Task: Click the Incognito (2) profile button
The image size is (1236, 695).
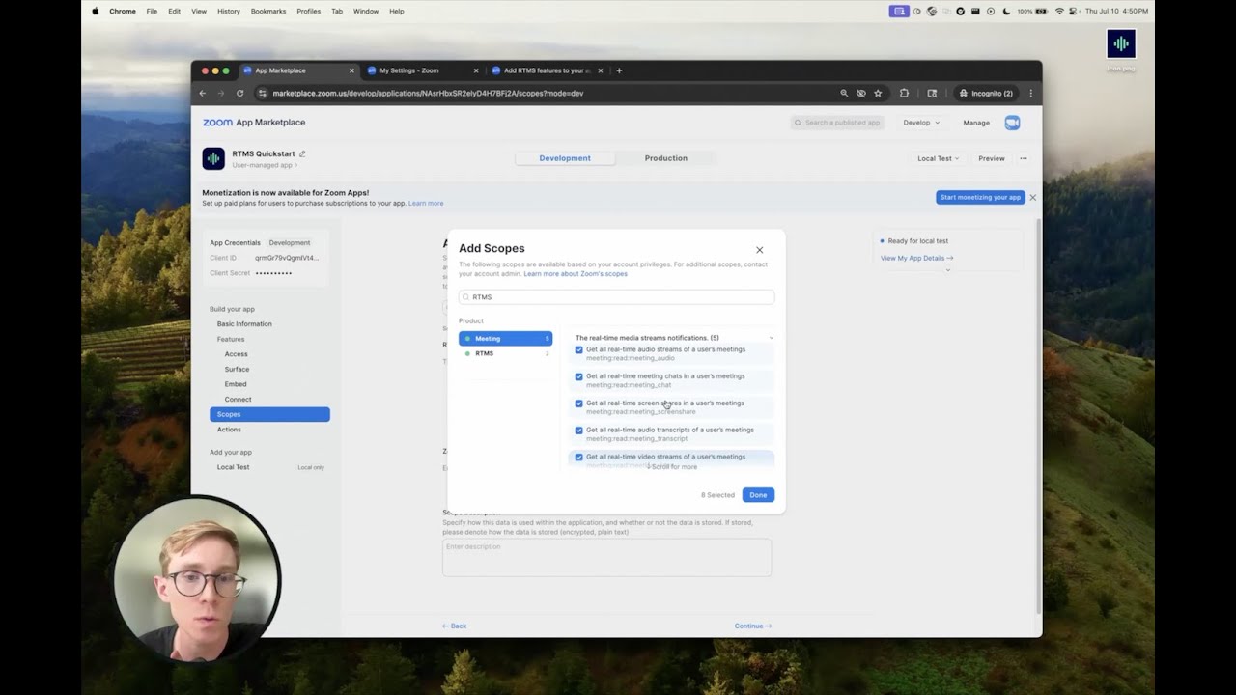Action: point(986,94)
